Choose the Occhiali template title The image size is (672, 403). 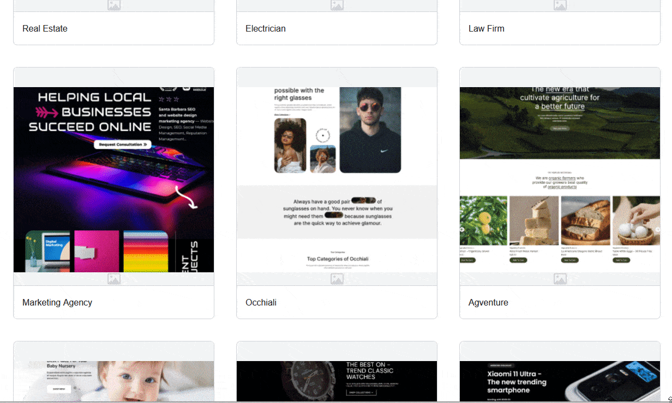[261, 302]
